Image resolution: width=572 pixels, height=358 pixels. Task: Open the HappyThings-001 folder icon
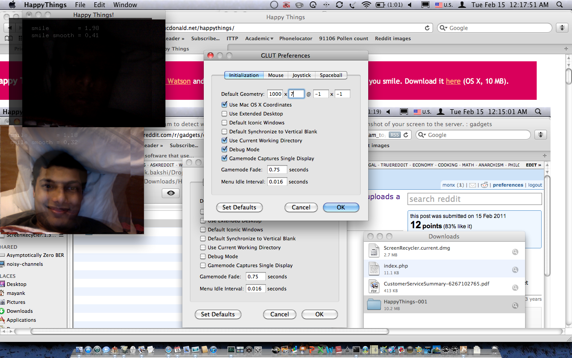click(374, 305)
